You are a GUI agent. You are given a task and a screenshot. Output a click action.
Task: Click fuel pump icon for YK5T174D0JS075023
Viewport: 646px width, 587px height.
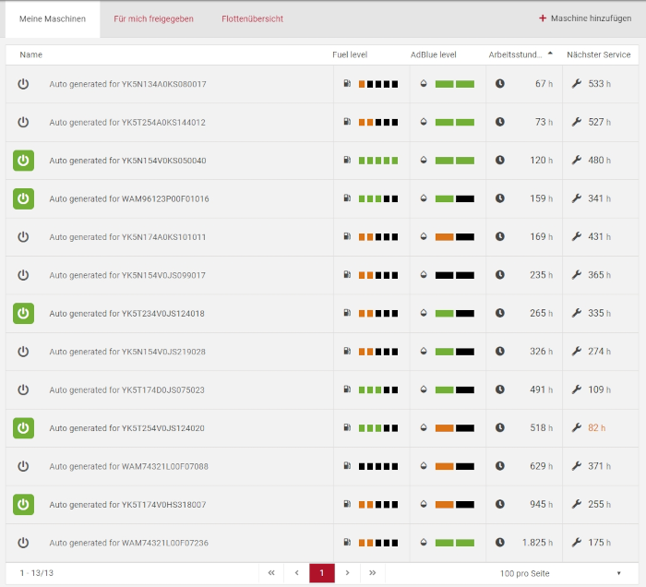(x=347, y=389)
